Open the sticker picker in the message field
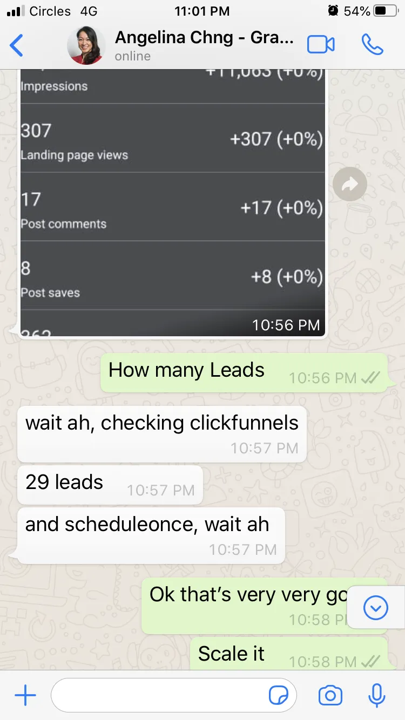This screenshot has width=405, height=720. point(279,696)
